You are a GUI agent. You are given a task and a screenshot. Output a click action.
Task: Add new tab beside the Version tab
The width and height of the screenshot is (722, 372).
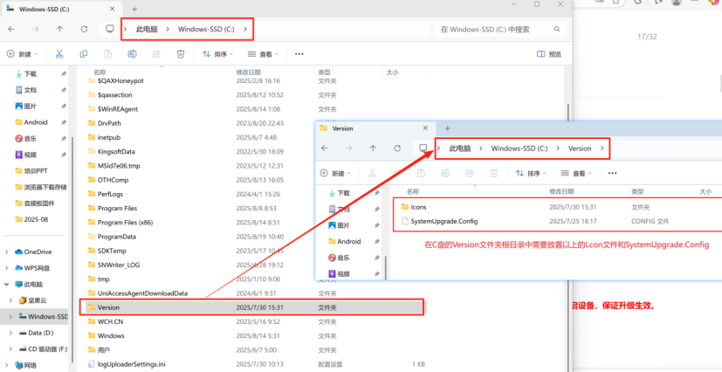click(448, 128)
